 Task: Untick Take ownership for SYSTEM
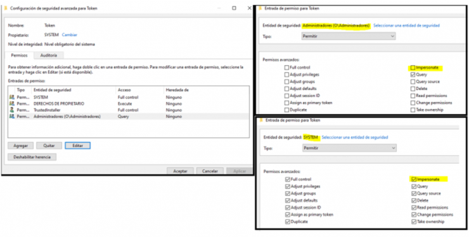click(x=414, y=222)
